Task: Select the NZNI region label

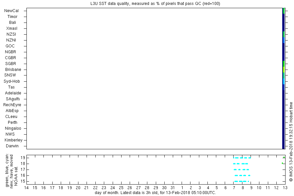Action: (x=11, y=40)
